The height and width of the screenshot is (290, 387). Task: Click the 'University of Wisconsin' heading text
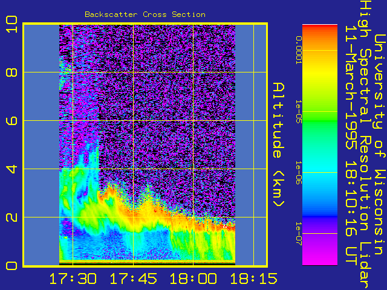[x=380, y=145]
